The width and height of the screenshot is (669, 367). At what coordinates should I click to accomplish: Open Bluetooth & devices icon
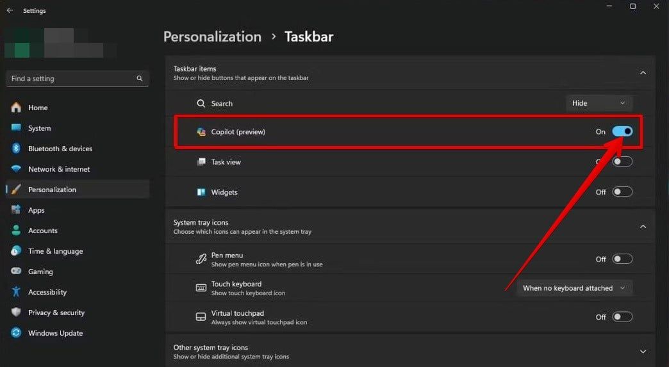[16, 149]
